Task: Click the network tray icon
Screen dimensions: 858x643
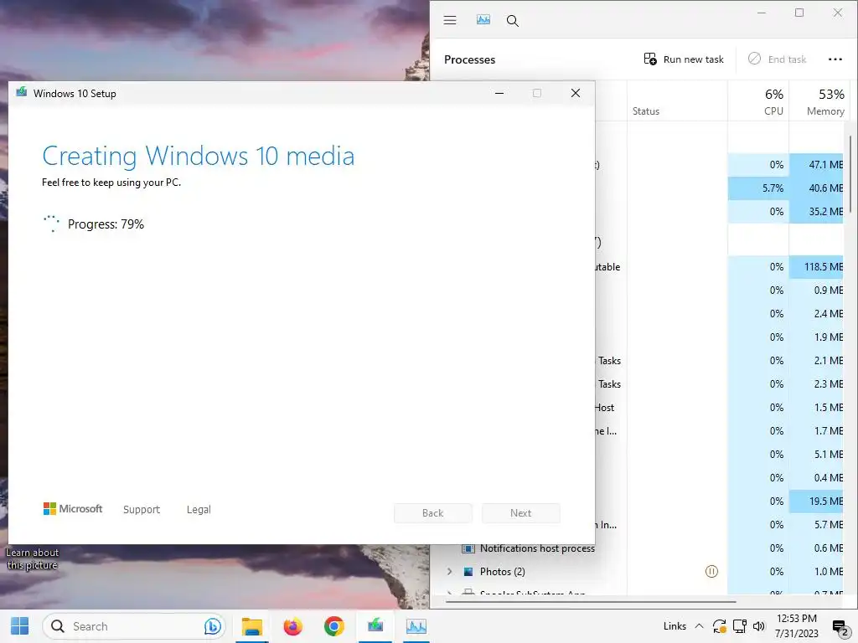Action: 740,626
